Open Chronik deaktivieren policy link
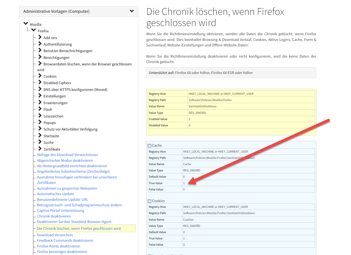351x255 pixels. click(x=54, y=216)
